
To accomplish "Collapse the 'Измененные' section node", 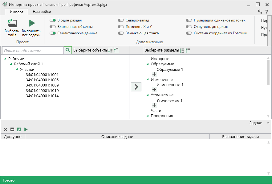I will (148, 79).
